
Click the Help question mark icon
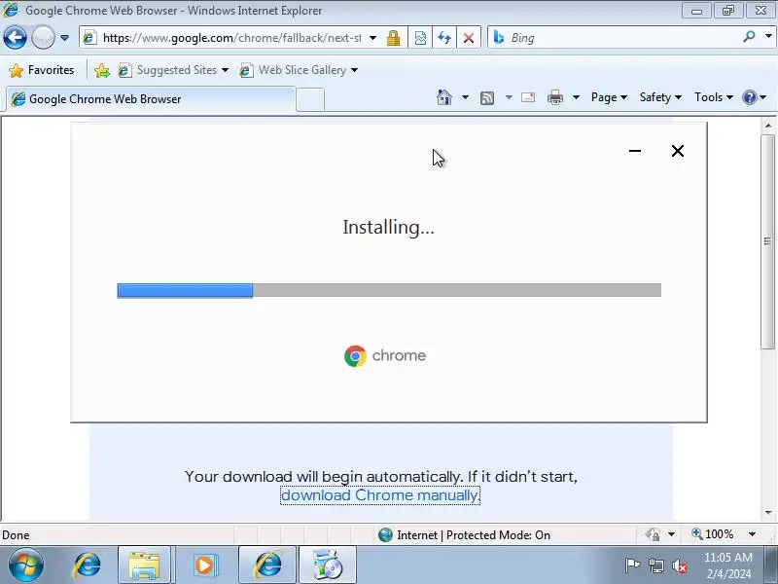tap(749, 97)
